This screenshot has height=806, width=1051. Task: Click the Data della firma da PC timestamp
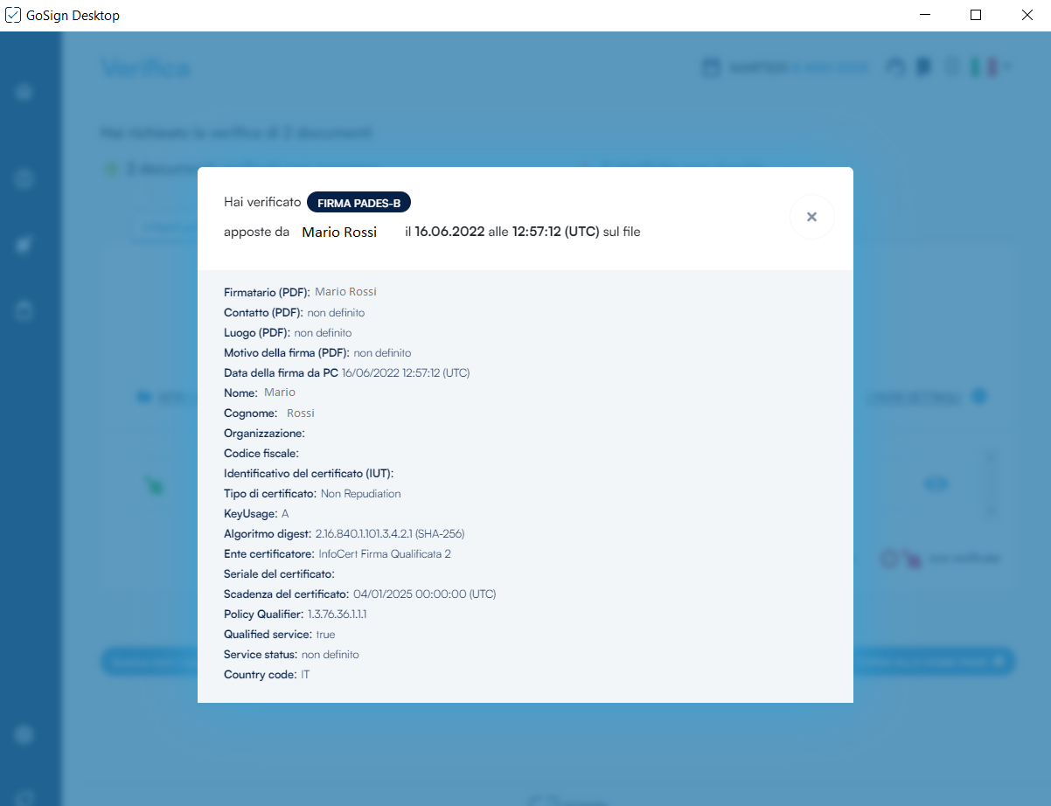click(406, 372)
